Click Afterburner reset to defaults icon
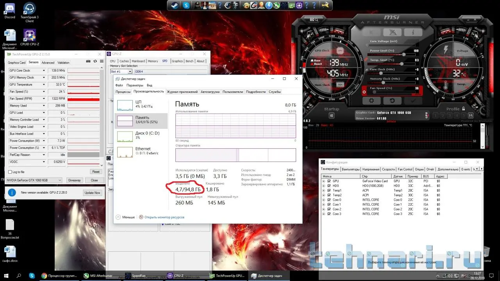The image size is (500, 281). [x=392, y=101]
